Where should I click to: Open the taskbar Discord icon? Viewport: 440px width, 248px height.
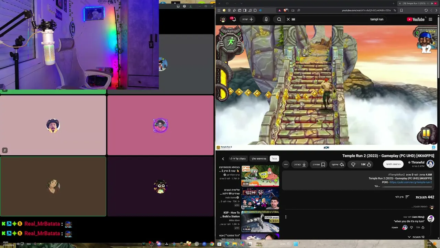coord(159,244)
